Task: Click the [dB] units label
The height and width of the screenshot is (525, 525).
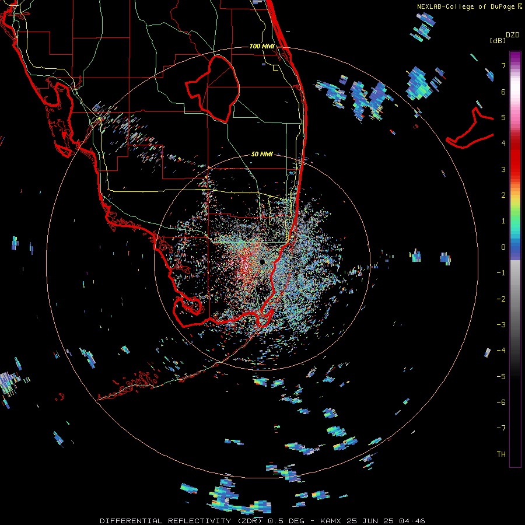Action: point(498,40)
